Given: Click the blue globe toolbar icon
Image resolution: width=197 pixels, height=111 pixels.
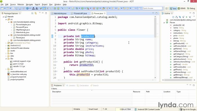Looking at the screenshot, I should click(27, 8).
